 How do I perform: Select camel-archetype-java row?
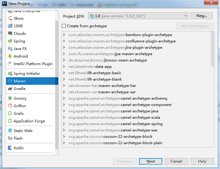[136, 111]
